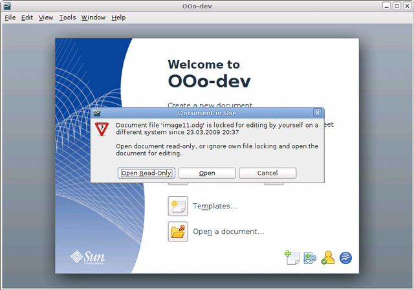Click the Templates... text link
This screenshot has height=290, width=414.
[x=215, y=206]
